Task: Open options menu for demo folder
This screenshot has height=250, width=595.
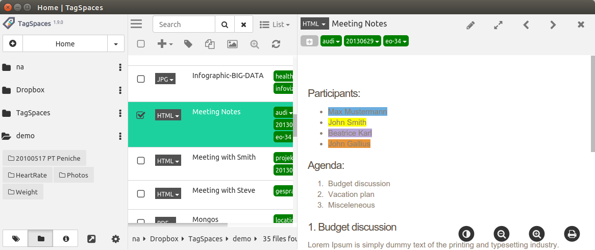Action: [x=120, y=136]
